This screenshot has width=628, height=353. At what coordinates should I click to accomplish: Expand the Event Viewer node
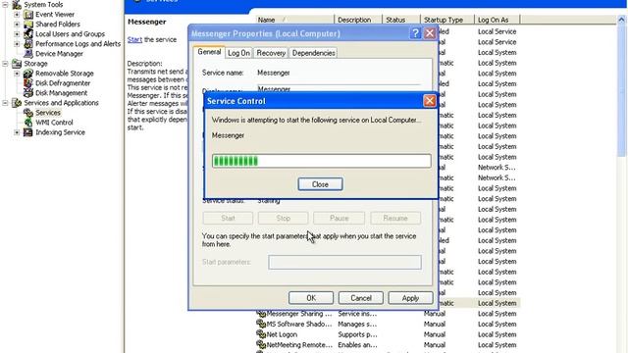17,15
